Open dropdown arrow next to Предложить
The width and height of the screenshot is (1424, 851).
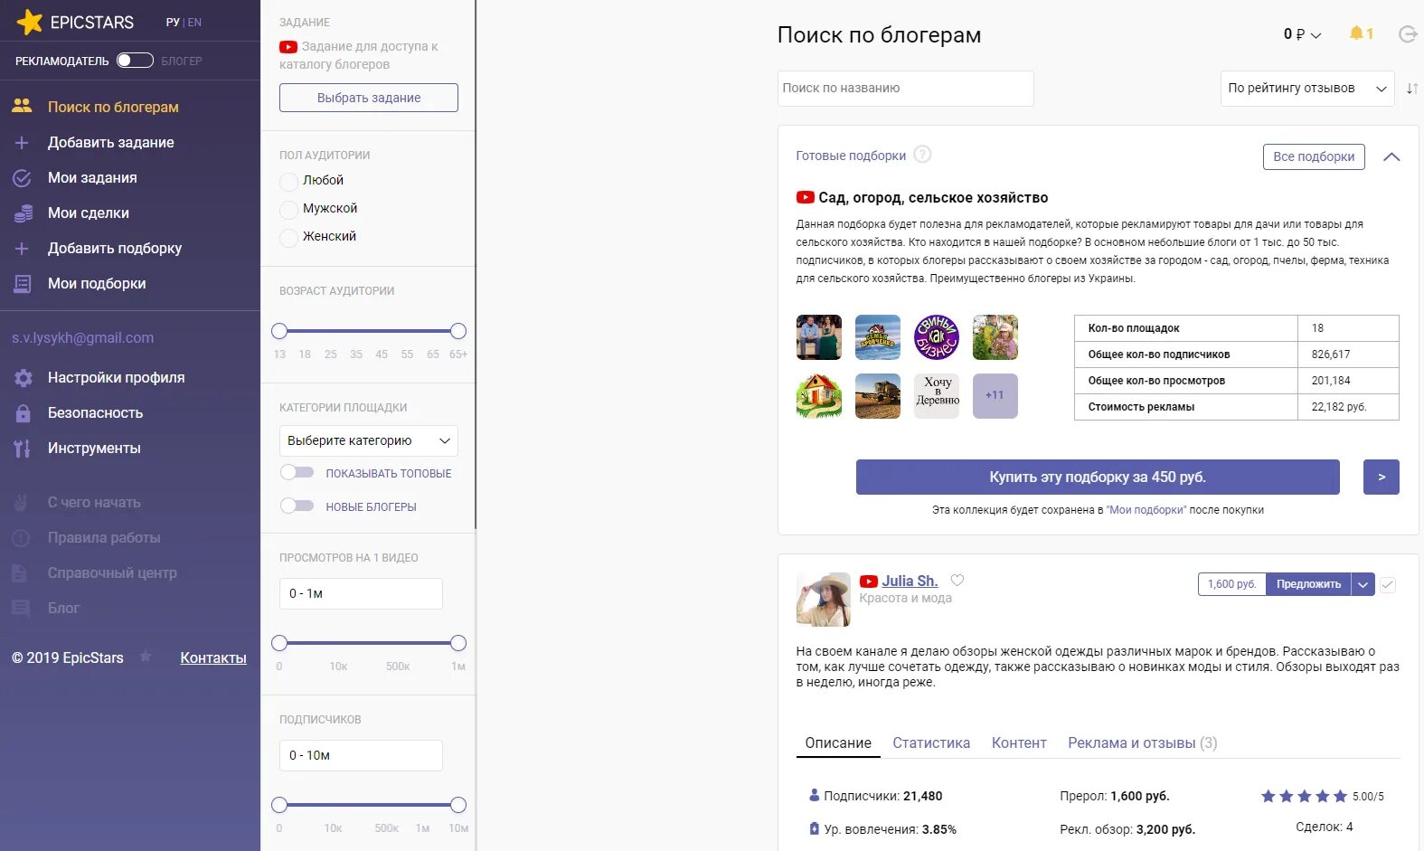click(1363, 584)
